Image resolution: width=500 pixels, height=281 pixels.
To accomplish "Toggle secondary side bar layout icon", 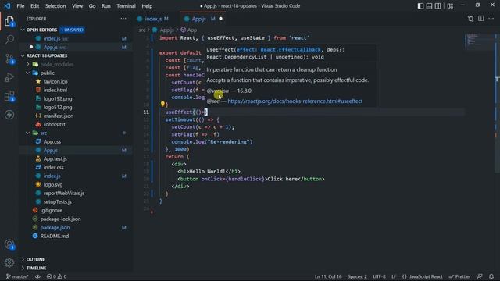I will pos(438,5).
